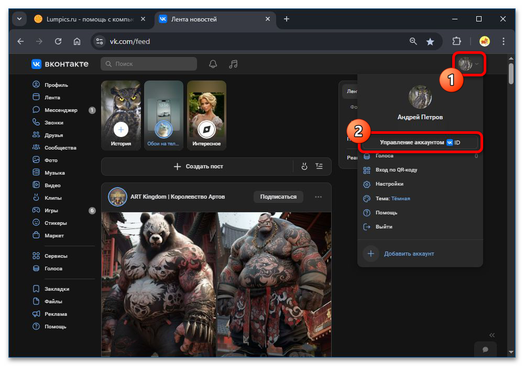The height and width of the screenshot is (366, 524).
Task: Go to Друзья page
Action: coord(48,135)
